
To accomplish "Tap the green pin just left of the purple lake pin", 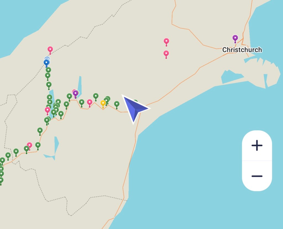I will coord(69,97).
